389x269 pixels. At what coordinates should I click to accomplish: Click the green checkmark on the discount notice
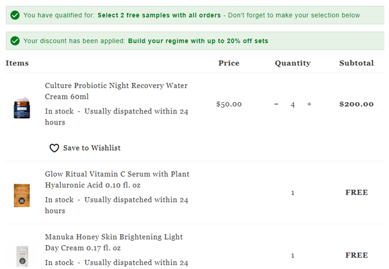tap(15, 41)
